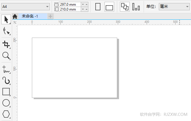Increase page height with up arrow
Screen dimensions: 191x121
point(87,9)
